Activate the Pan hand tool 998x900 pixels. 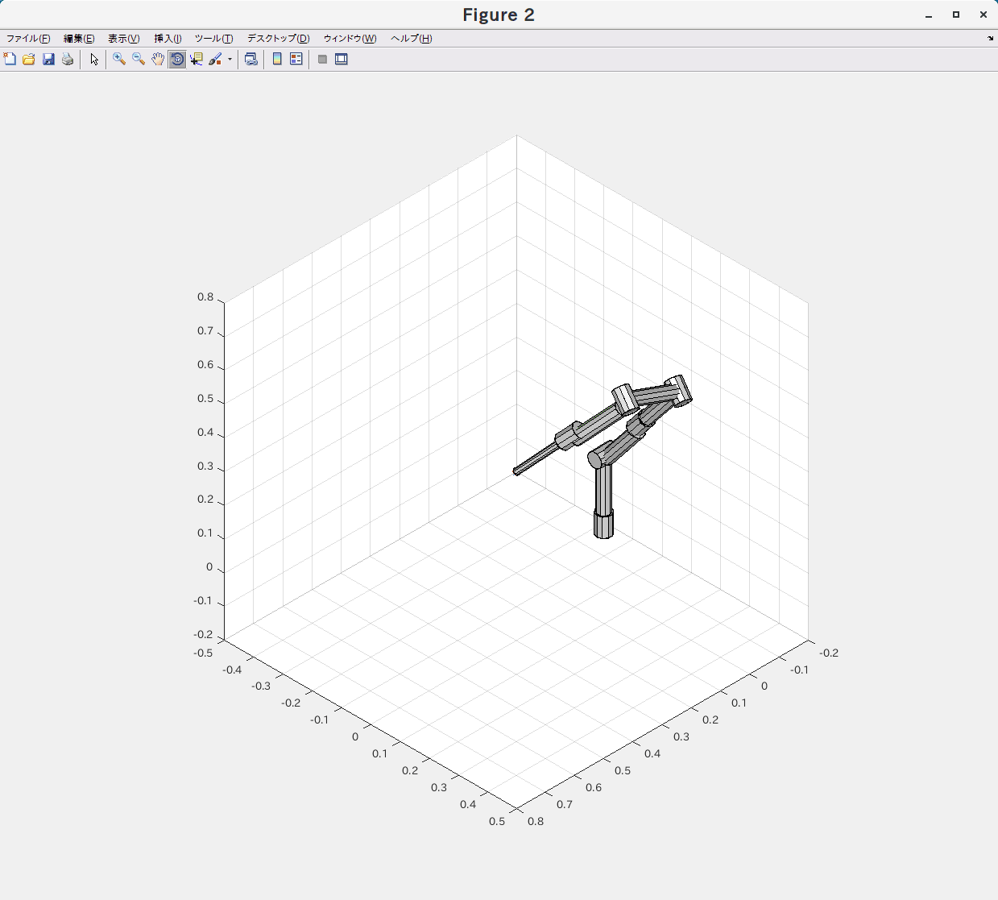click(158, 59)
